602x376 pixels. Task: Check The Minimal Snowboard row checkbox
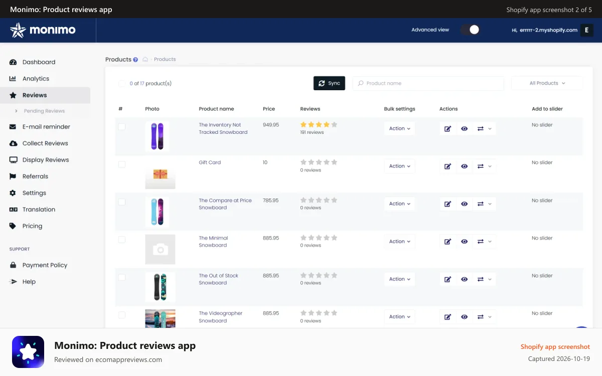(x=122, y=240)
